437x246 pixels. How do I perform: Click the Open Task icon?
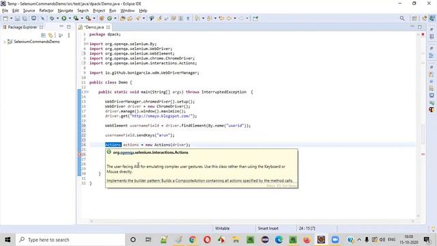click(x=130, y=18)
